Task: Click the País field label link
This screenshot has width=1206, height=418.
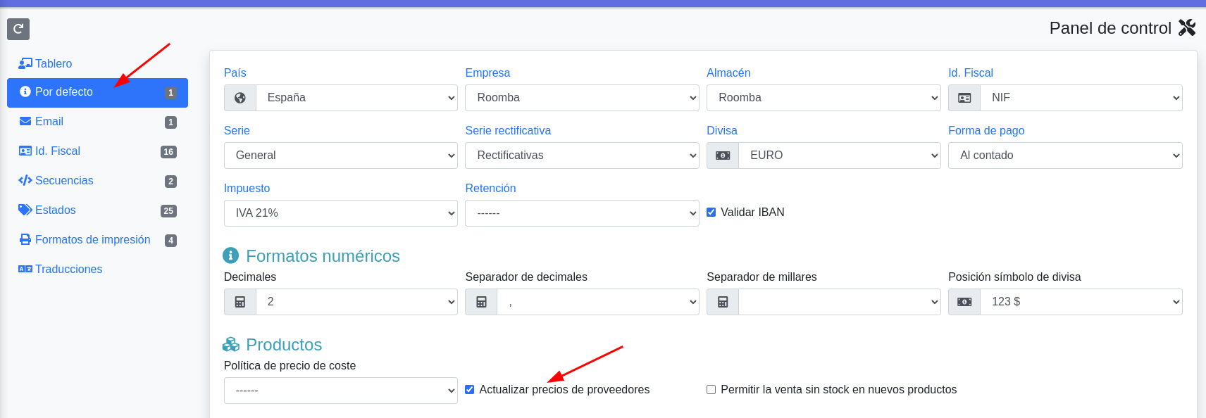Action: pos(235,72)
